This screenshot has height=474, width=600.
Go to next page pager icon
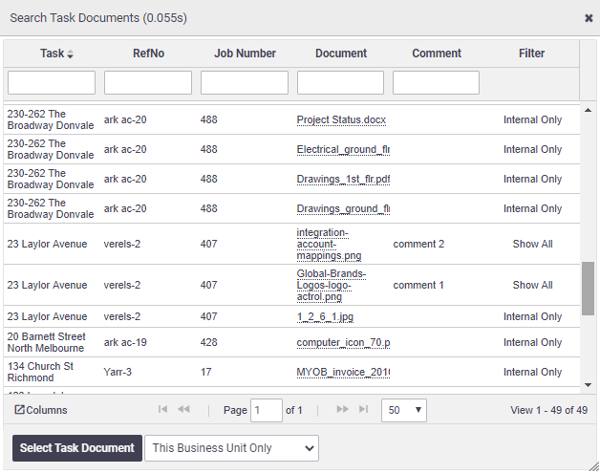342,409
